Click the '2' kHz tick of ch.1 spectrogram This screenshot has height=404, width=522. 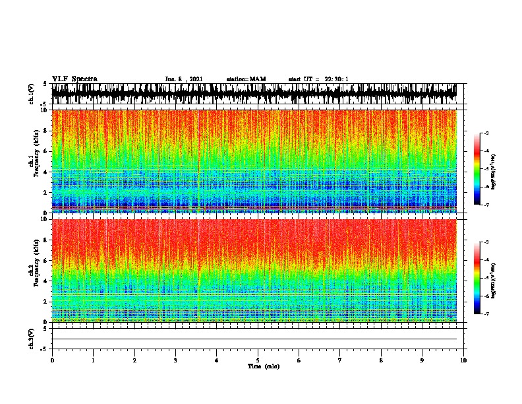coord(46,192)
